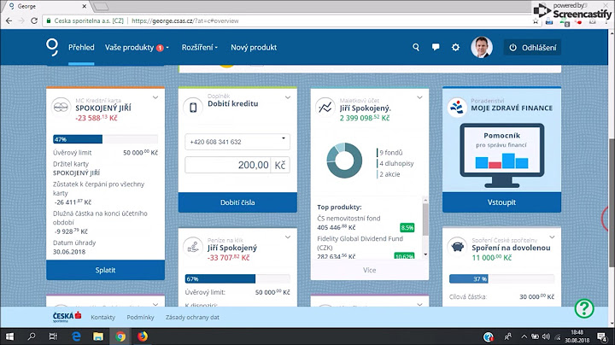The width and height of the screenshot is (615, 345).
Task: Expand the MC Kreditní karta card chevron
Action: pos(155,97)
